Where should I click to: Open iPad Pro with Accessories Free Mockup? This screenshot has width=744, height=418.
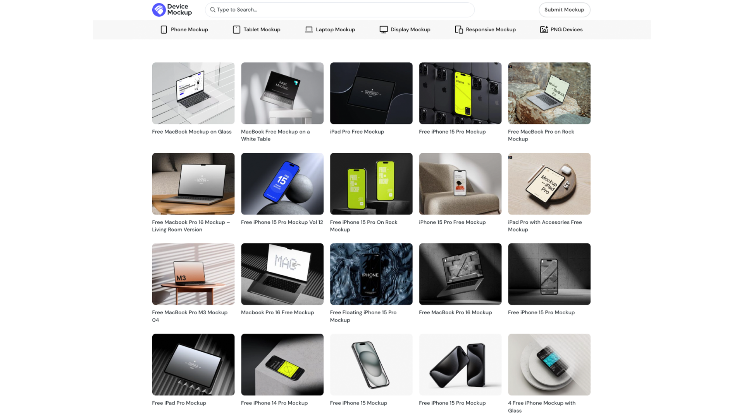tap(549, 183)
